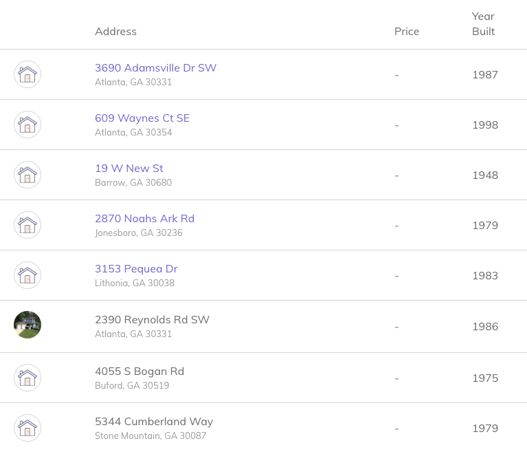Follow the 19 W New St link
527x463 pixels.
click(129, 169)
